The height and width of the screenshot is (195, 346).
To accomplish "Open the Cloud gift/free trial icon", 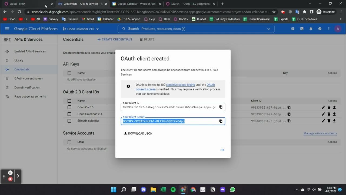I will click(x=293, y=29).
